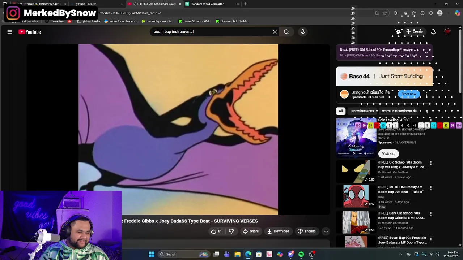Open Enaira Stream bookmark

(x=195, y=21)
